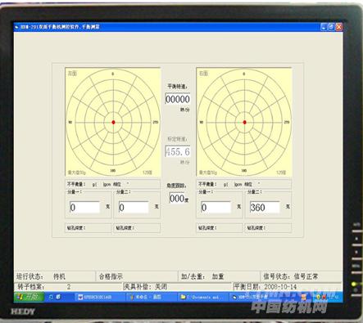Click the 信号状态: 信号正常 status cell

302,276
